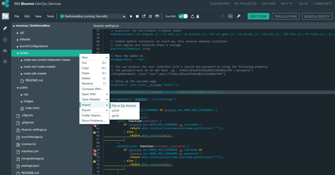Choose Delete in the context menu
This screenshot has height=175, width=335.
tap(95, 79)
